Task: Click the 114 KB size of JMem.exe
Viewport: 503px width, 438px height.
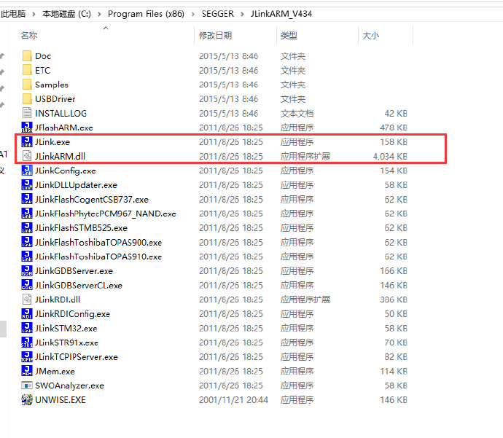Action: click(394, 371)
